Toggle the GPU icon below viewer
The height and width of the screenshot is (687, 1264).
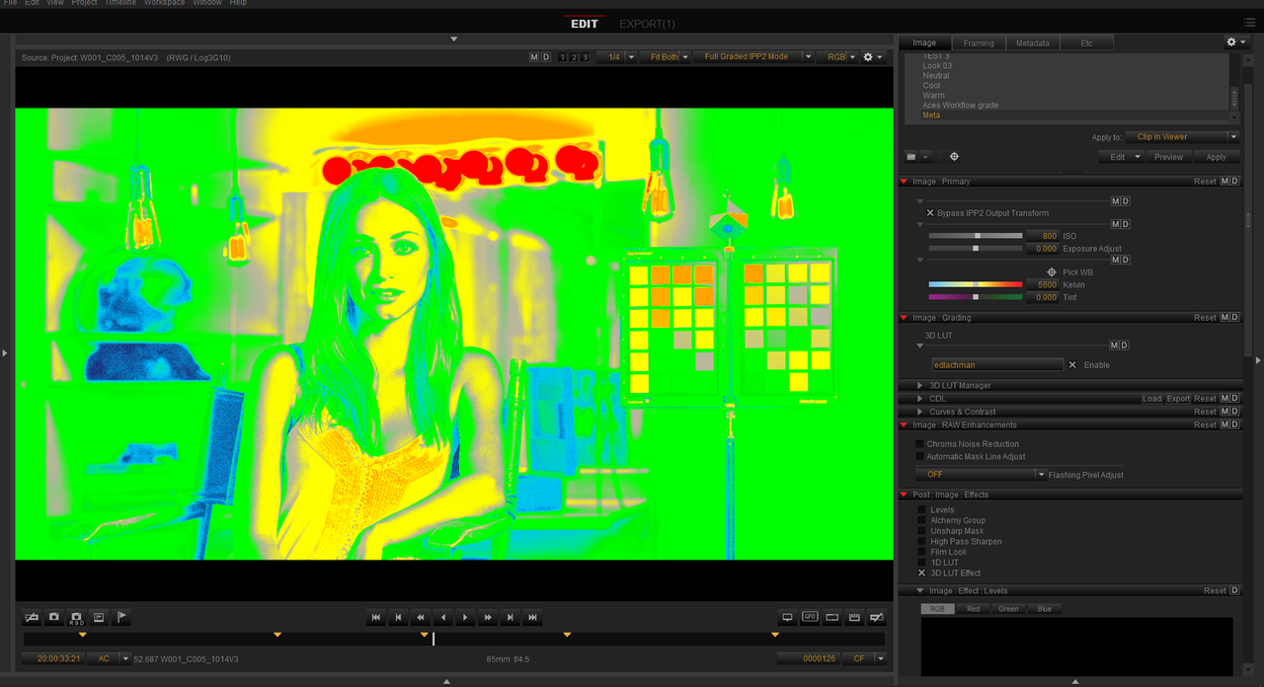tap(810, 618)
